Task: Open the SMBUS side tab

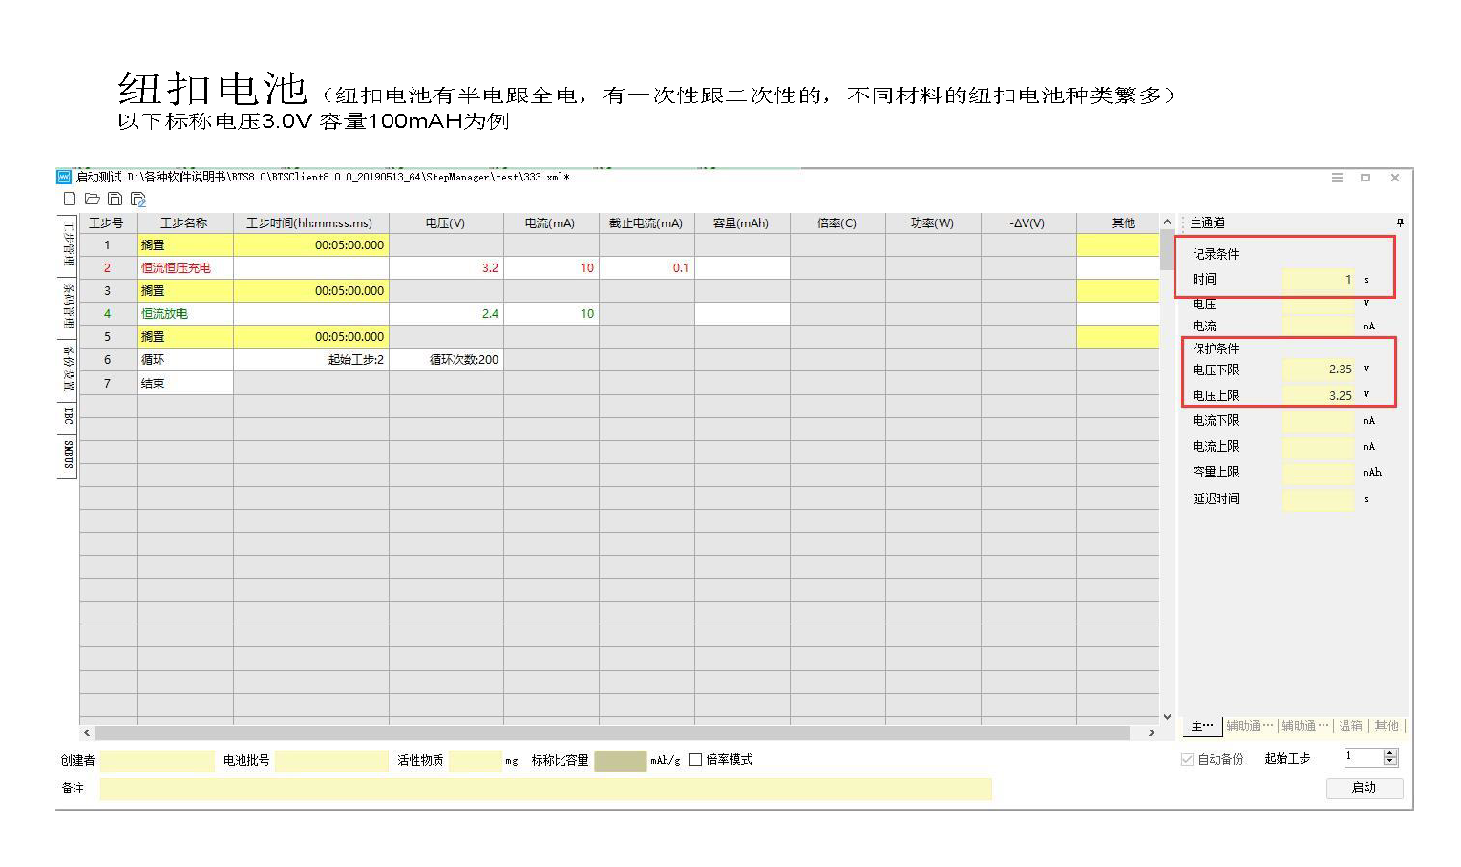Action: coord(68,455)
